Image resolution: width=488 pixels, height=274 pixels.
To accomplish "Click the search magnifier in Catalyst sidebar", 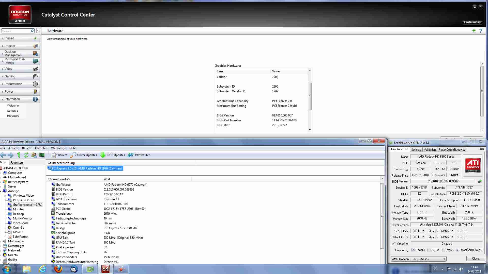I will tap(32, 31).
